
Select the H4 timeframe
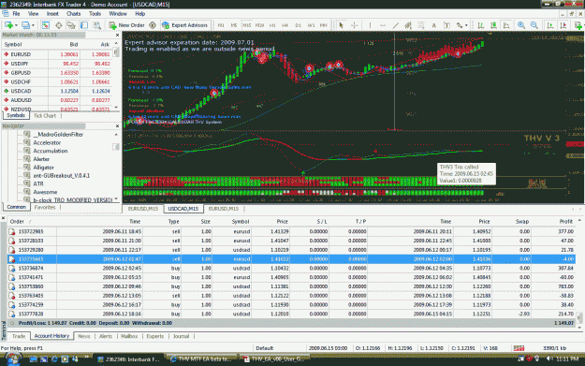tap(285, 25)
